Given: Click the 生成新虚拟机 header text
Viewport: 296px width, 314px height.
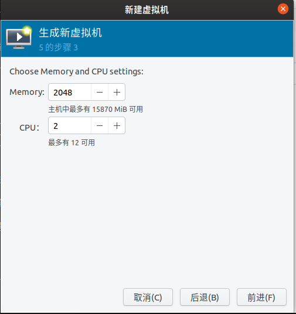Looking at the screenshot, I should tap(70, 33).
